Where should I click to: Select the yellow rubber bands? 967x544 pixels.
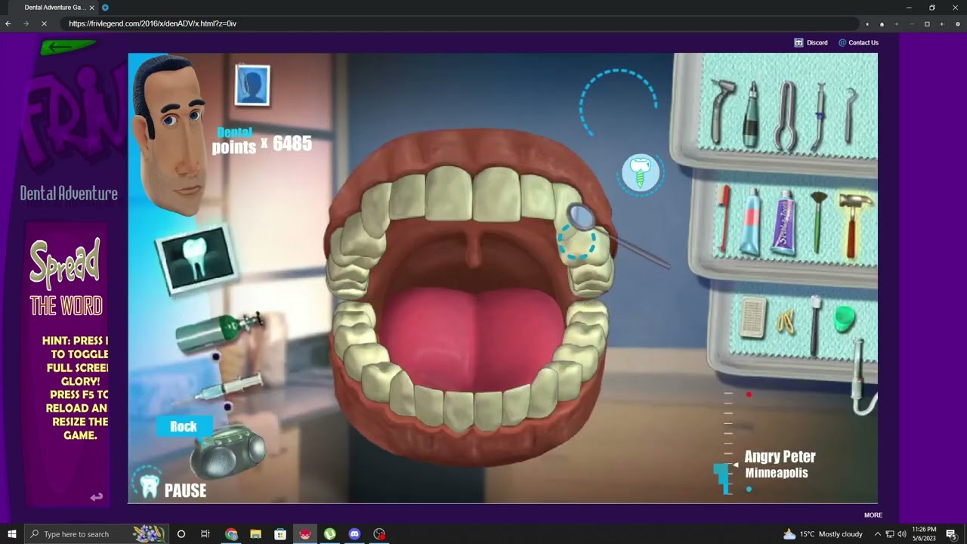(x=786, y=323)
